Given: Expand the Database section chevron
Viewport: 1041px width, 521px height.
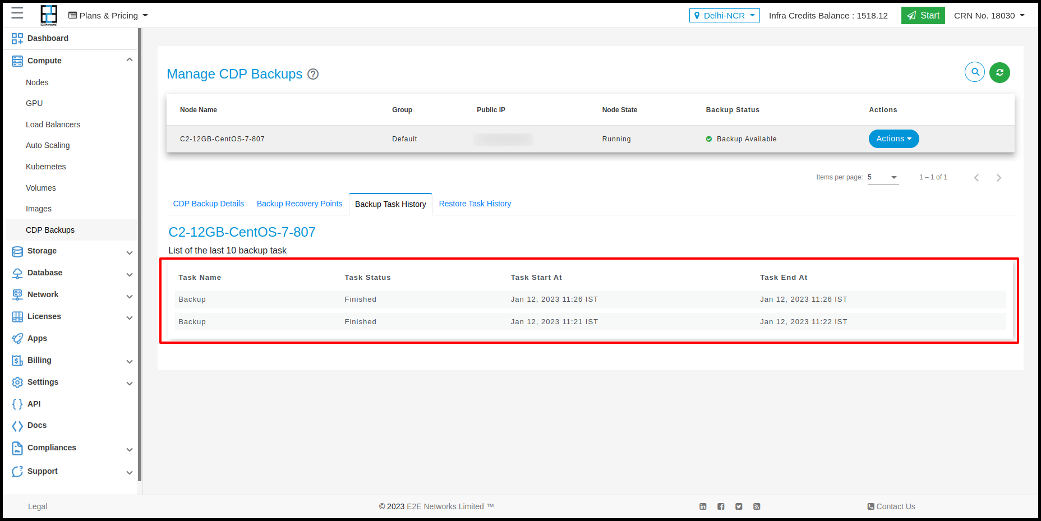Looking at the screenshot, I should 130,275.
